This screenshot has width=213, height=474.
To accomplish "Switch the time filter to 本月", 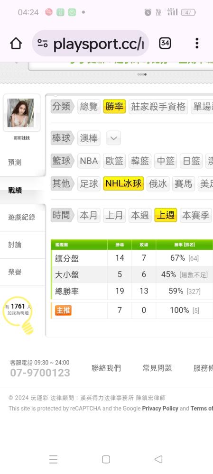I will click(89, 215).
